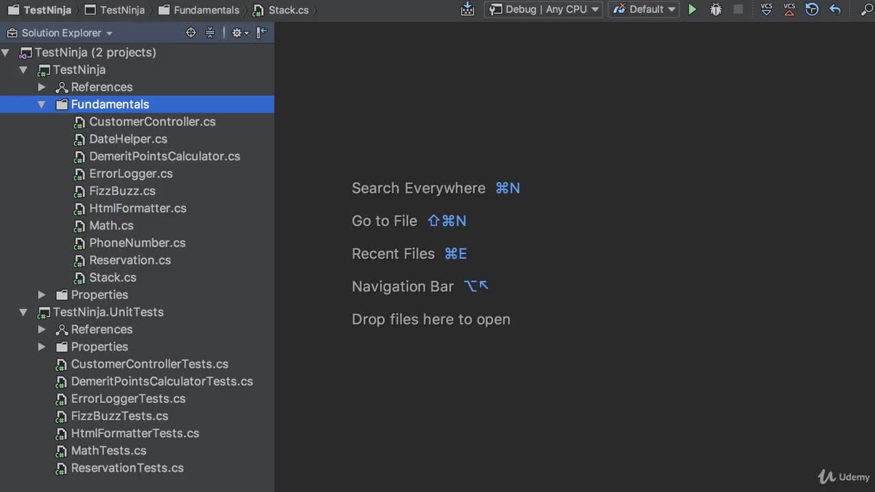Expand References arrow under TestNinja.UnitTests

coord(42,329)
